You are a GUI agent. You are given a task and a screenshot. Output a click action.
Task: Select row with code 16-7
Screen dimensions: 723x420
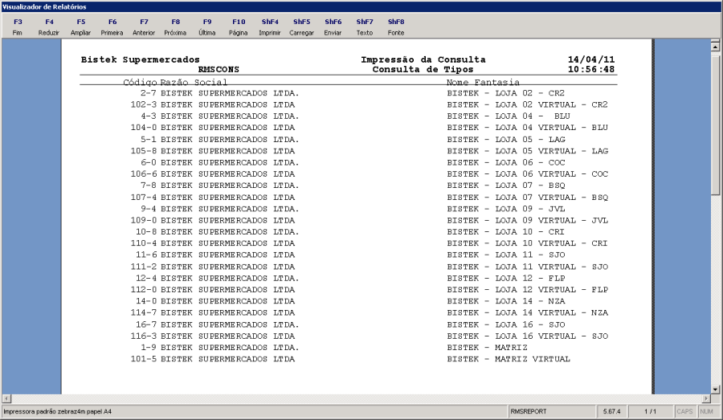point(350,324)
